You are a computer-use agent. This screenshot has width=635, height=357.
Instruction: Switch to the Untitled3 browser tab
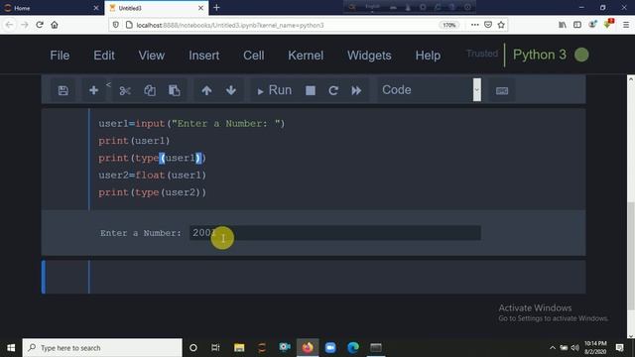157,8
